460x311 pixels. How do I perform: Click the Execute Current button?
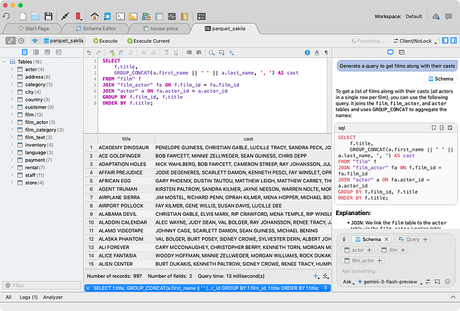pos(149,41)
